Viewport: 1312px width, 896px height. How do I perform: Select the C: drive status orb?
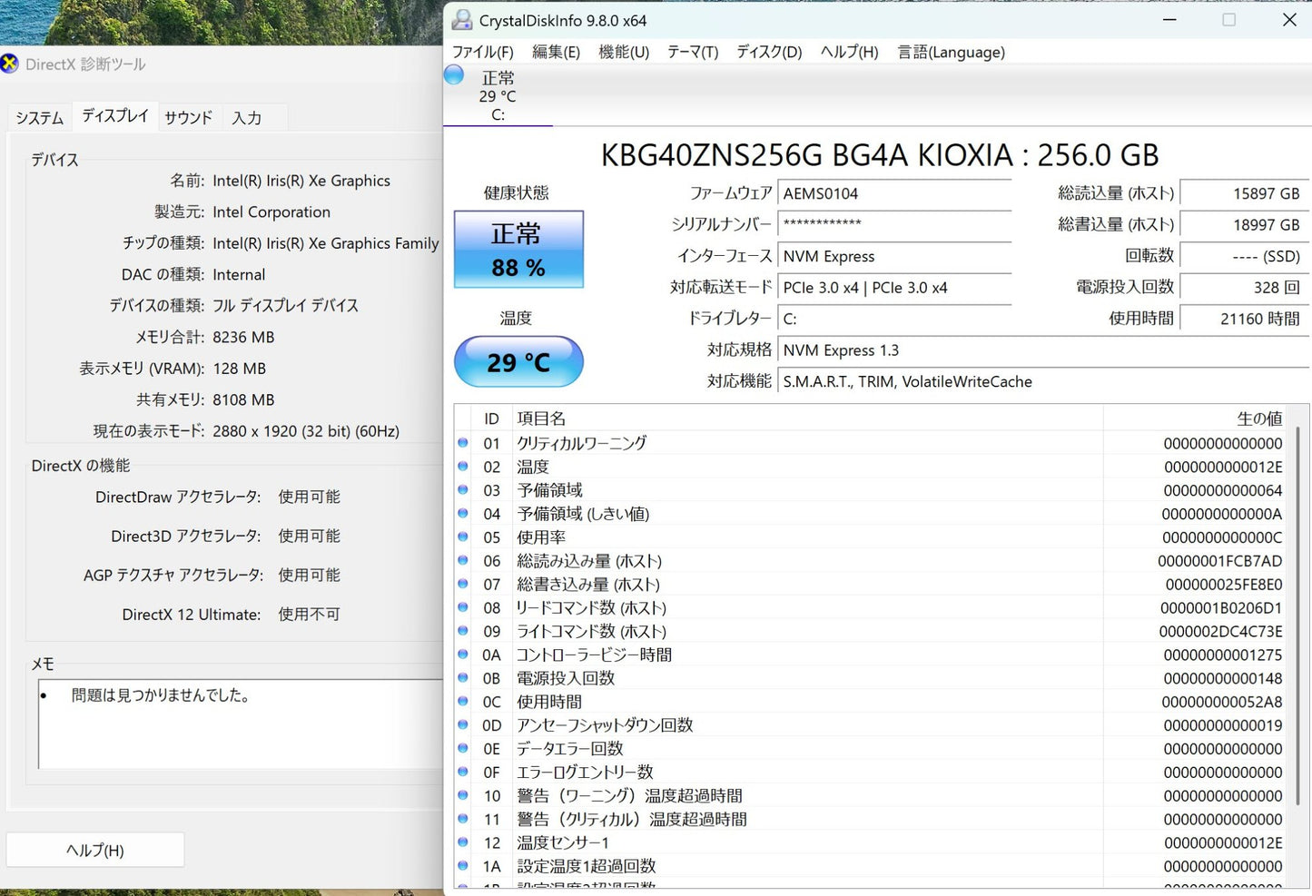tap(454, 75)
